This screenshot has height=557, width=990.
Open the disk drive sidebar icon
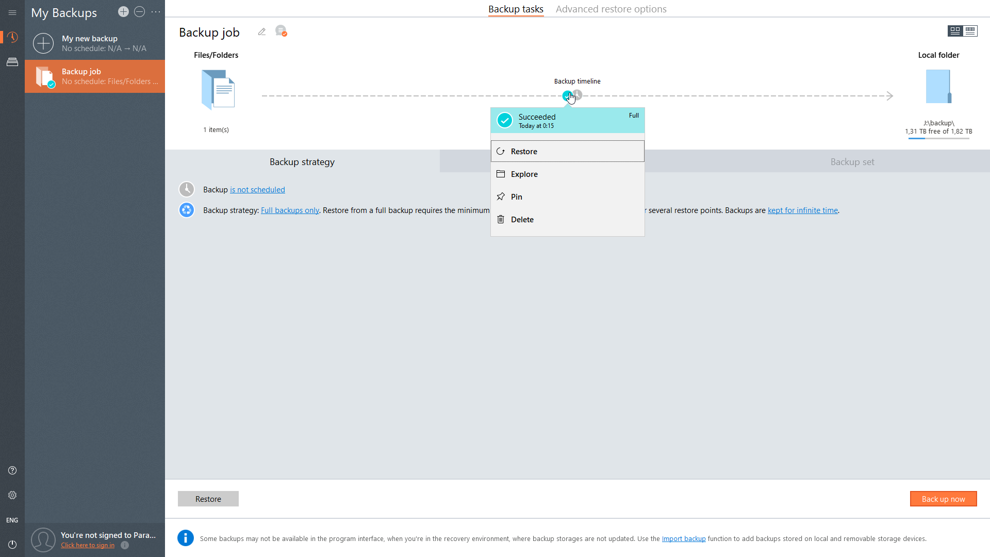12,62
